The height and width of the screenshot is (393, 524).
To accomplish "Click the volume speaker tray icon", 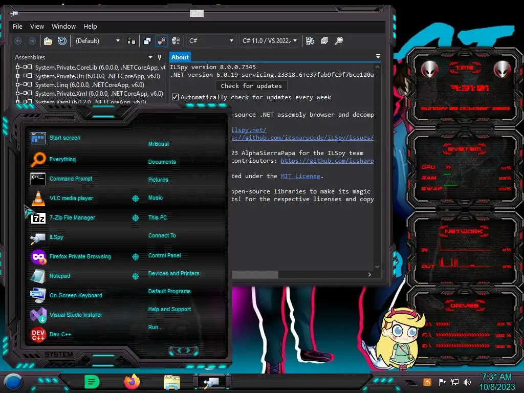I will (x=467, y=382).
